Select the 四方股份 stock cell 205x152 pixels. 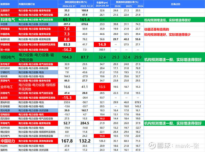[x=9, y=118]
